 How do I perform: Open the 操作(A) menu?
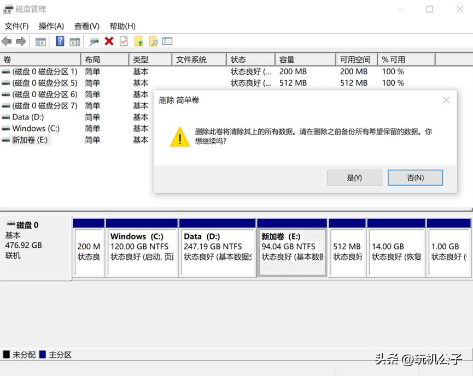tap(51, 26)
